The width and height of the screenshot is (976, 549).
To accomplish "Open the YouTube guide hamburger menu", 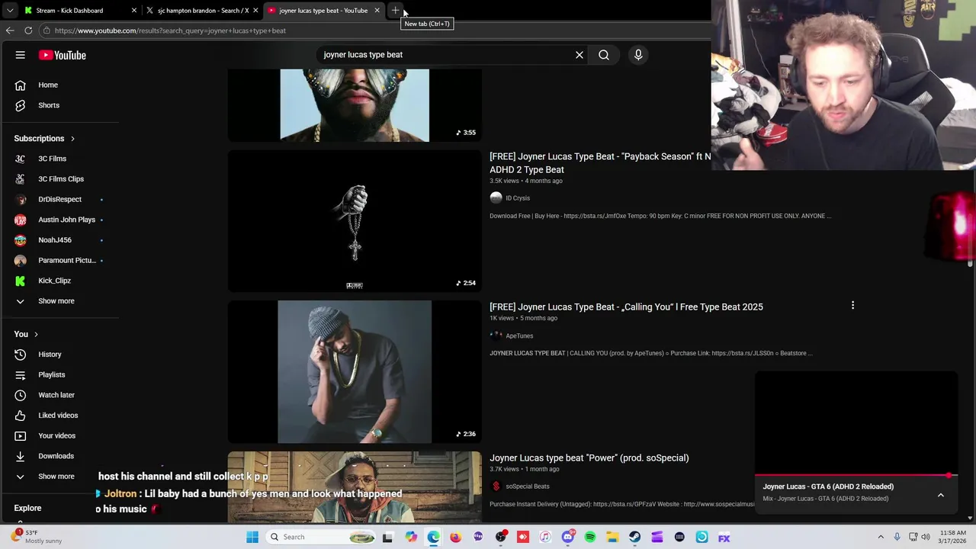I will pos(21,55).
